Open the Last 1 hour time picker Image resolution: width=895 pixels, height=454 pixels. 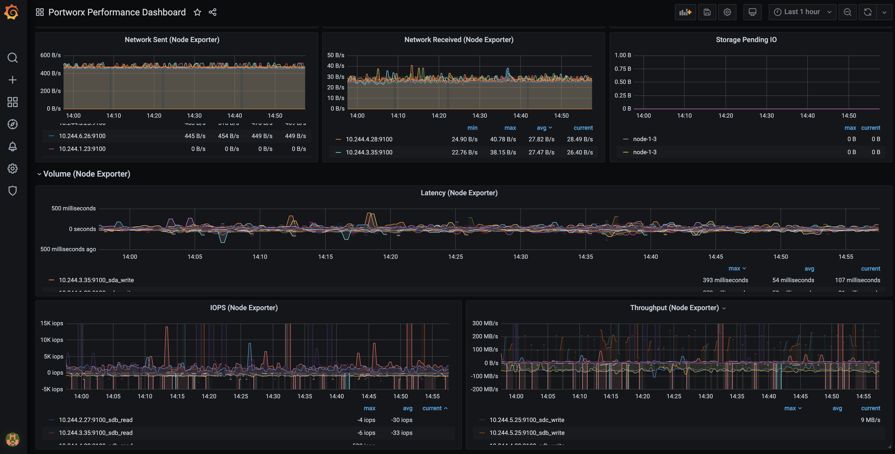coord(802,12)
